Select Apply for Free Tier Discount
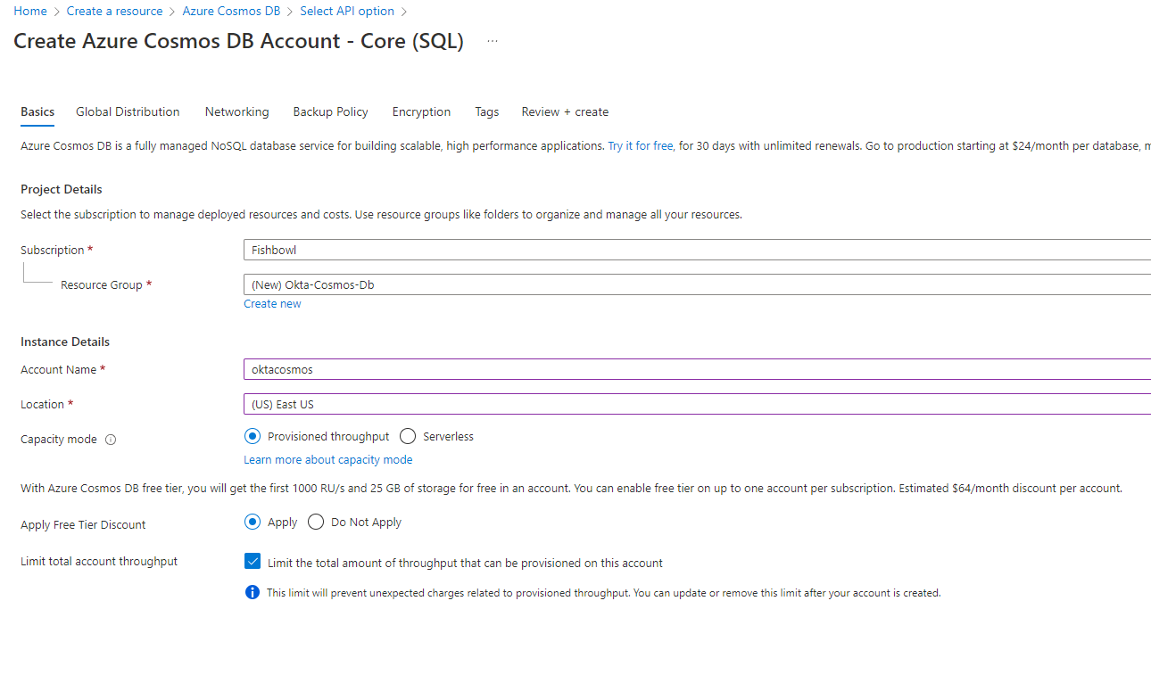This screenshot has width=1151, height=675. [253, 523]
